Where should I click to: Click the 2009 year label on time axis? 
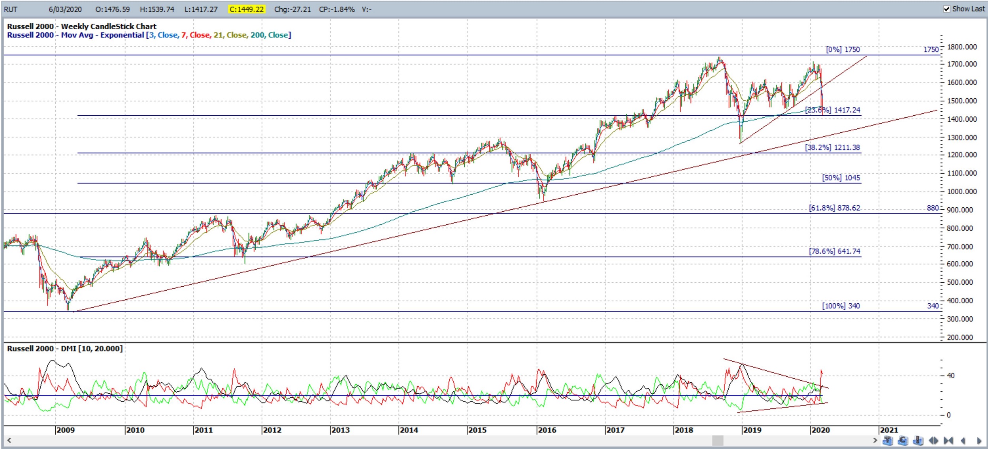[x=65, y=430]
